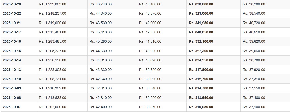This screenshot has width=290, height=112.
Task: Click the 2025-10-16 date cell
Action: point(12,41)
